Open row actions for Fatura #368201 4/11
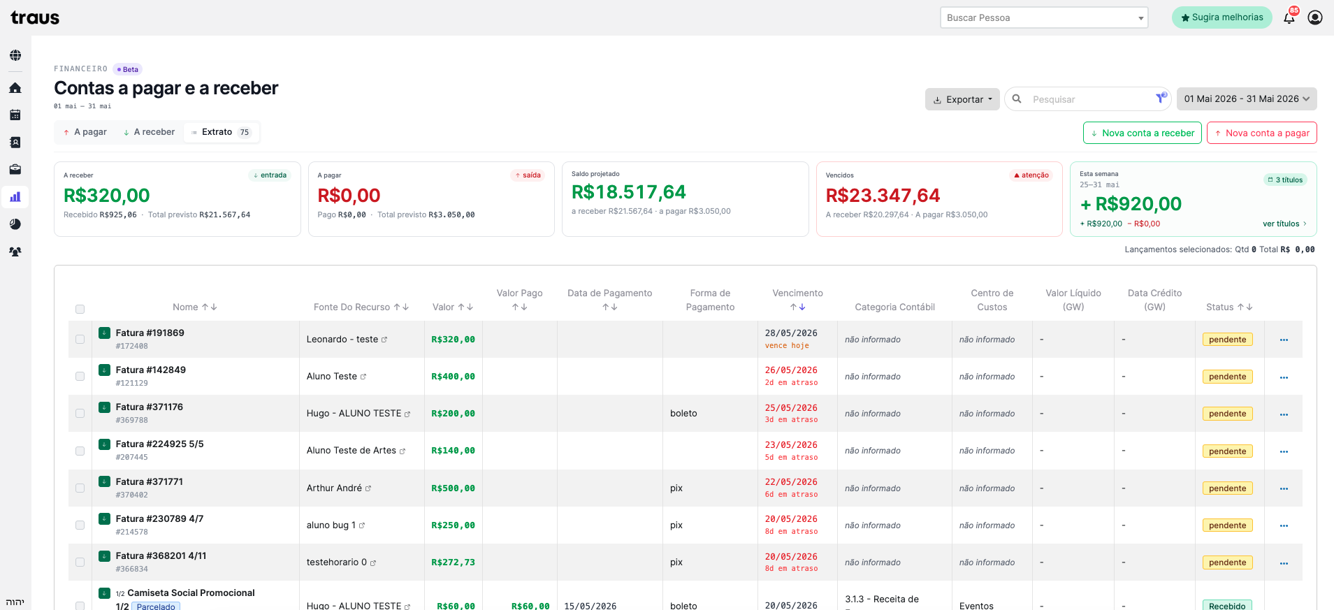This screenshot has height=610, width=1334. (1284, 562)
